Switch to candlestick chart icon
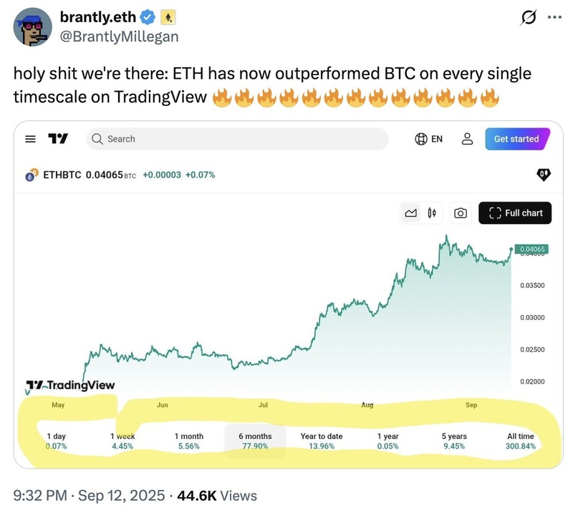Viewport: 573px width, 520px height. point(432,213)
